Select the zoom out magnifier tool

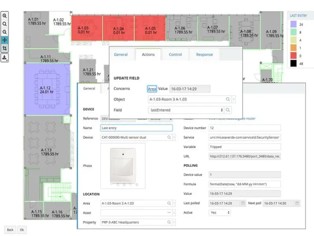[4, 31]
